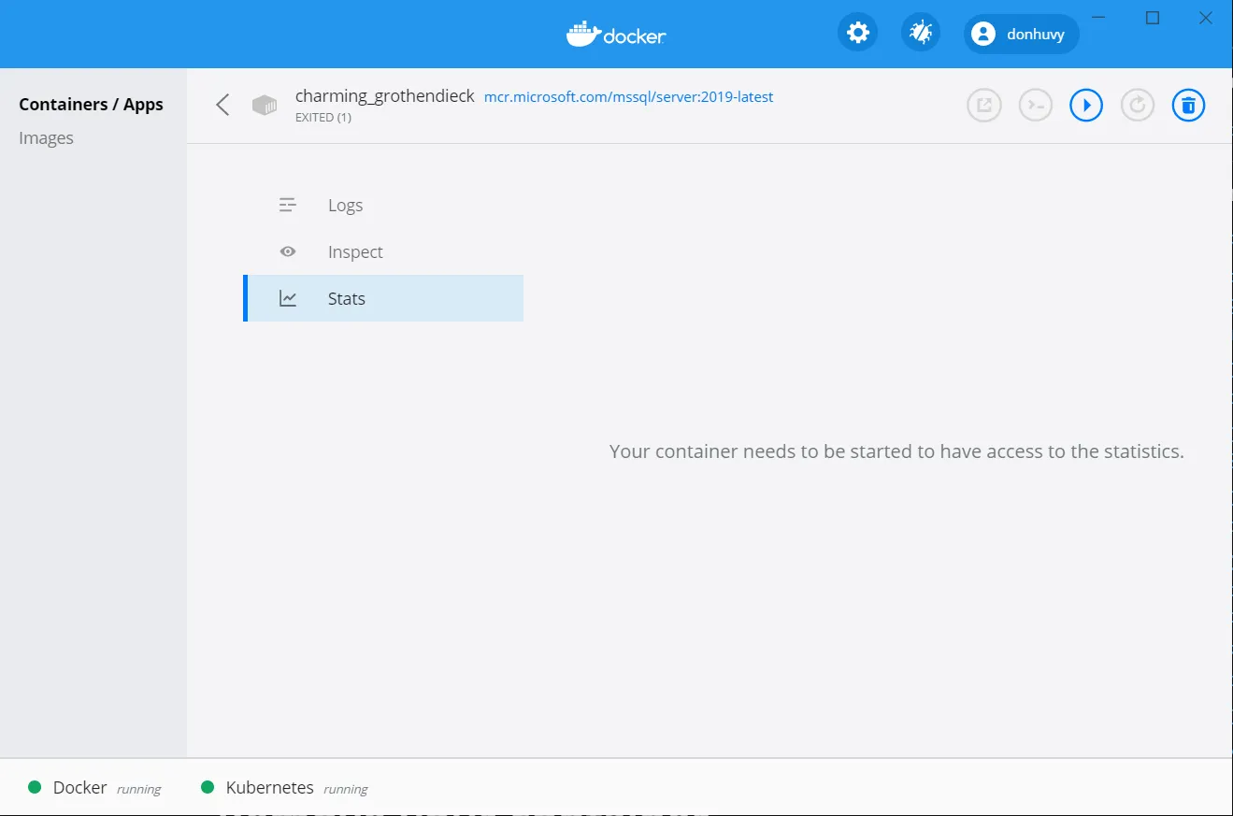The image size is (1233, 816).
Task: Open the mcr.microsoft.com/mssql/server:2019-latest image link
Action: [629, 96]
